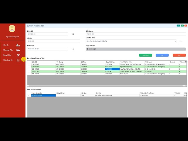Select Phân Loại Xe menu item
The width and height of the screenshot is (188, 141).
(8, 60)
